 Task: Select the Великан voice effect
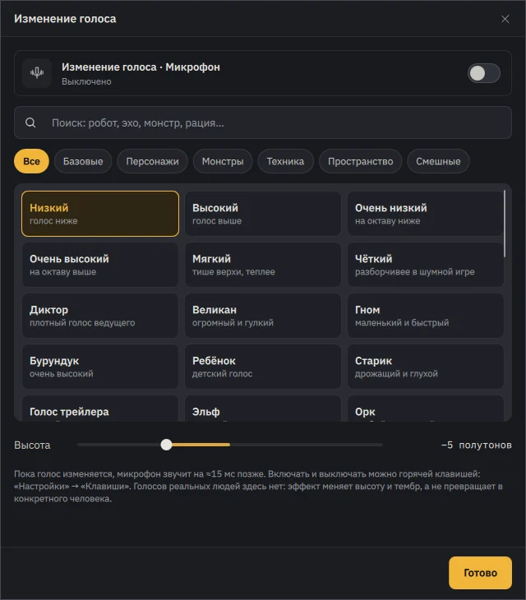263,316
